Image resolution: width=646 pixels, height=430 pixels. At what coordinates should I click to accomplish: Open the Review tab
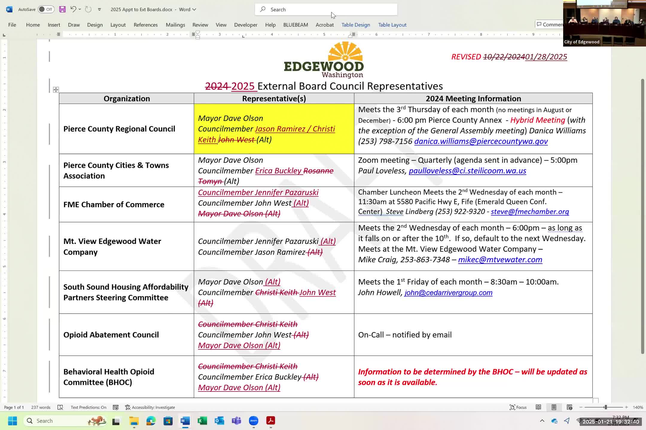click(200, 25)
